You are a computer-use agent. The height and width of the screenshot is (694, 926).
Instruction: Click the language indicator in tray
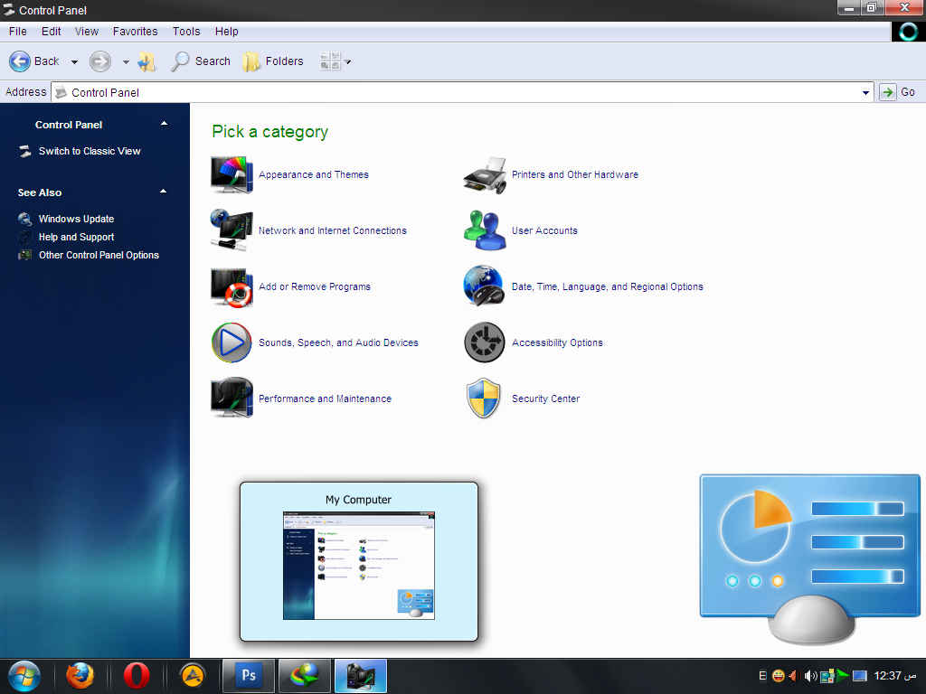tap(762, 676)
